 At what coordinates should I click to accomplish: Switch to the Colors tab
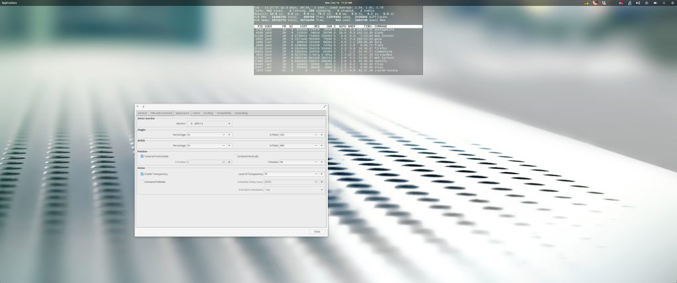(x=196, y=113)
